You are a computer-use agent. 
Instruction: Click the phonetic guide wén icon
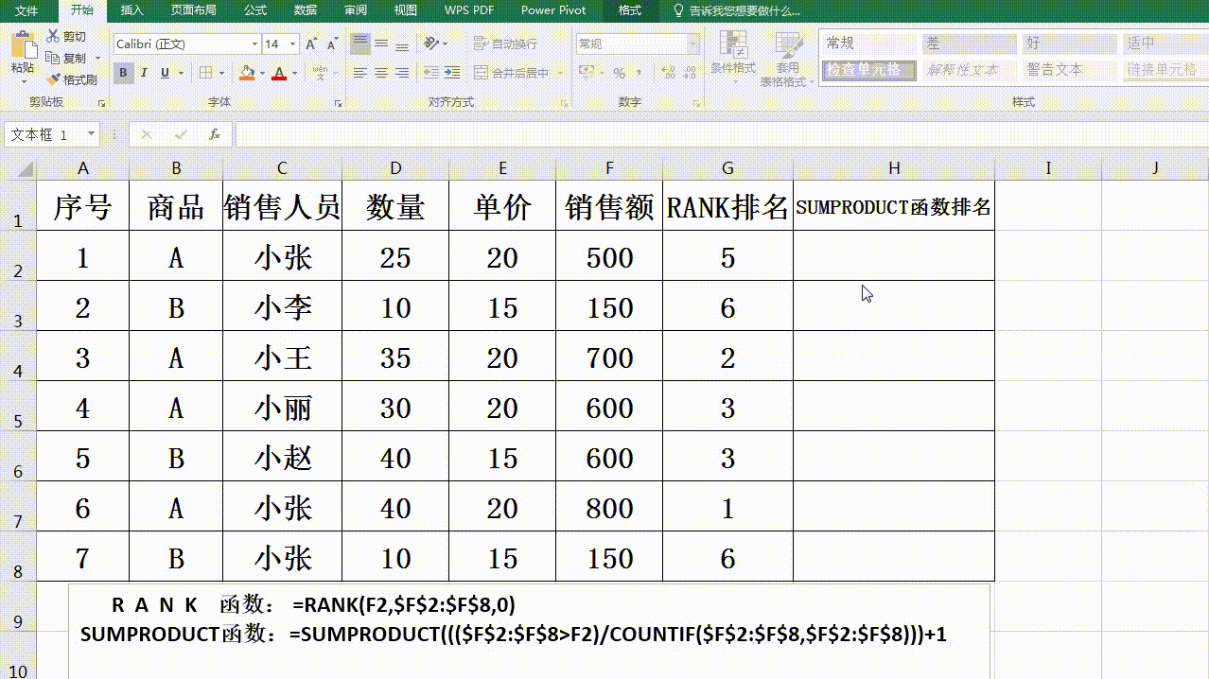320,73
